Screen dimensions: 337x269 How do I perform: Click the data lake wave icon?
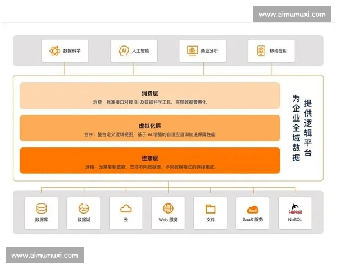pos(84,208)
